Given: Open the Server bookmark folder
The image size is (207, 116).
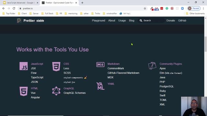Looking at the screenshot, I should click(x=34, y=14).
